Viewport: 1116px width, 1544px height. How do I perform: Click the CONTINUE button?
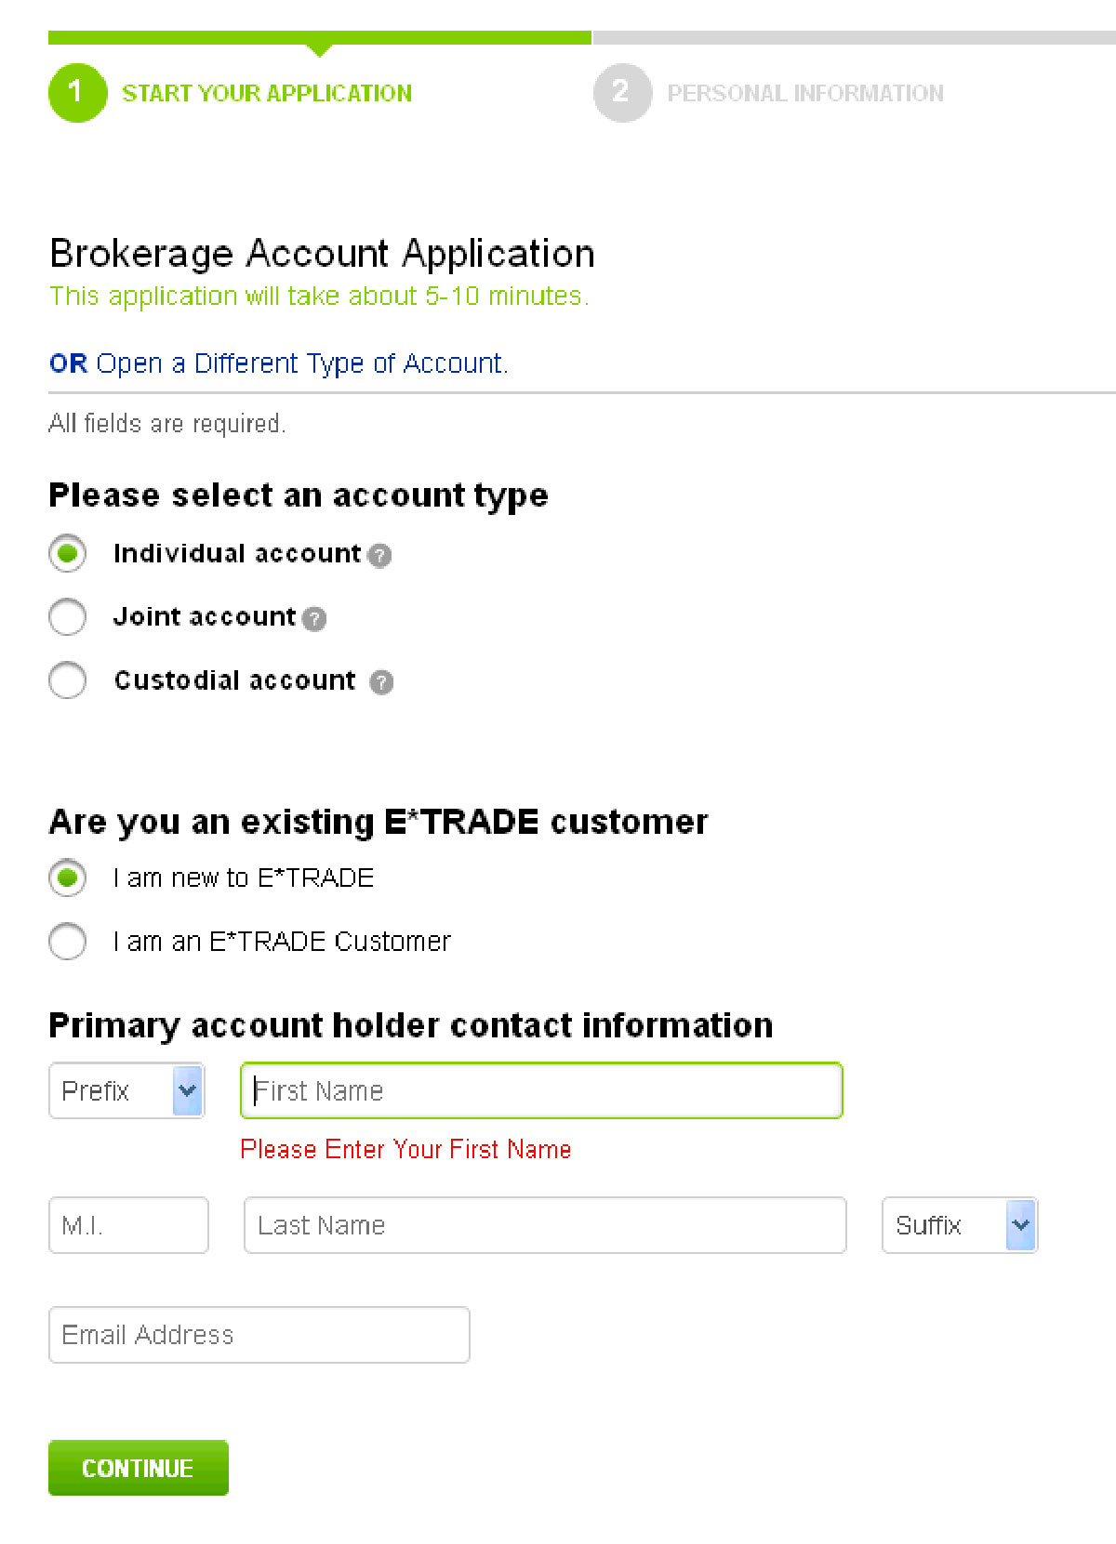coord(138,1468)
